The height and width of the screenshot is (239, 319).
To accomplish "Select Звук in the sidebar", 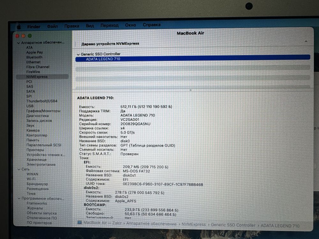I will pos(30,125).
